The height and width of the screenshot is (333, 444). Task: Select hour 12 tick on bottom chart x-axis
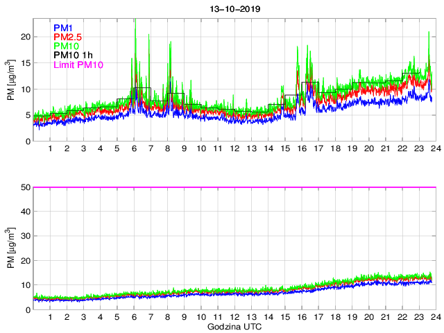click(x=234, y=317)
